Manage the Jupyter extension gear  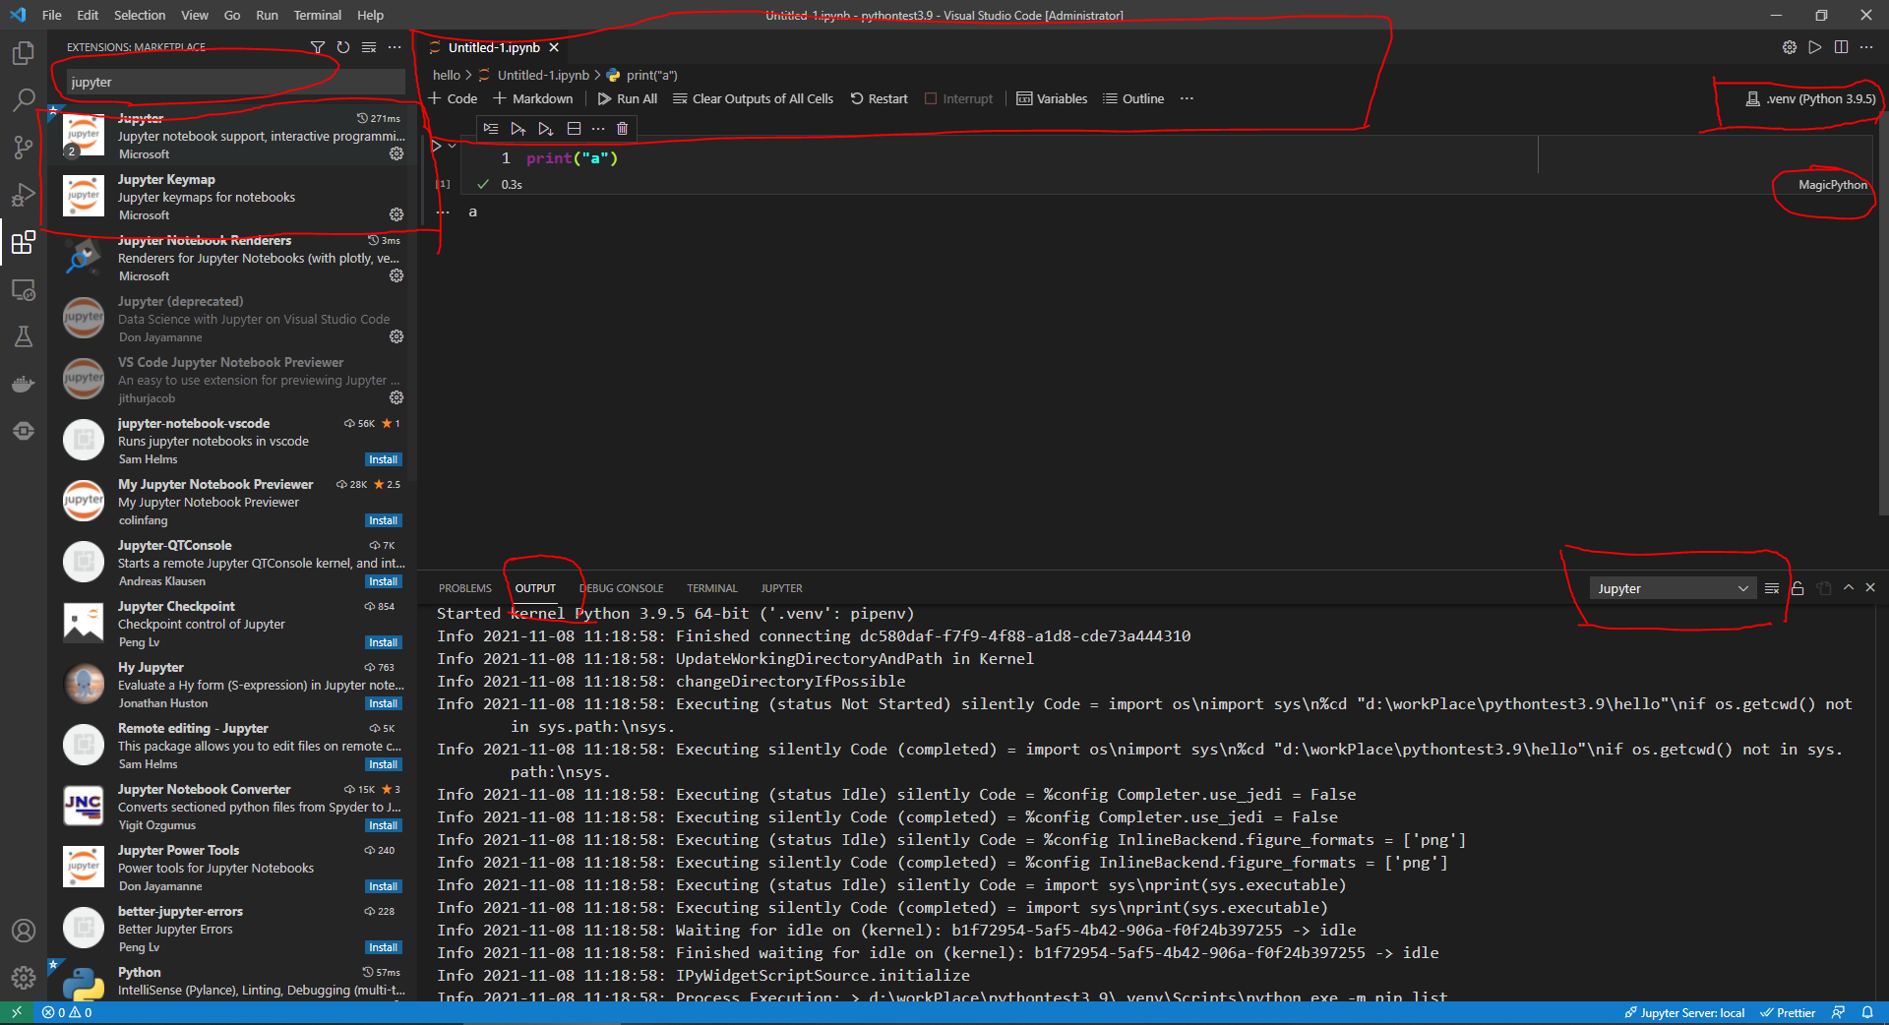(x=396, y=153)
